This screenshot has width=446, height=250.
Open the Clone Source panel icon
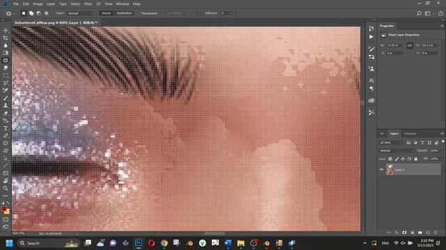pos(371,69)
